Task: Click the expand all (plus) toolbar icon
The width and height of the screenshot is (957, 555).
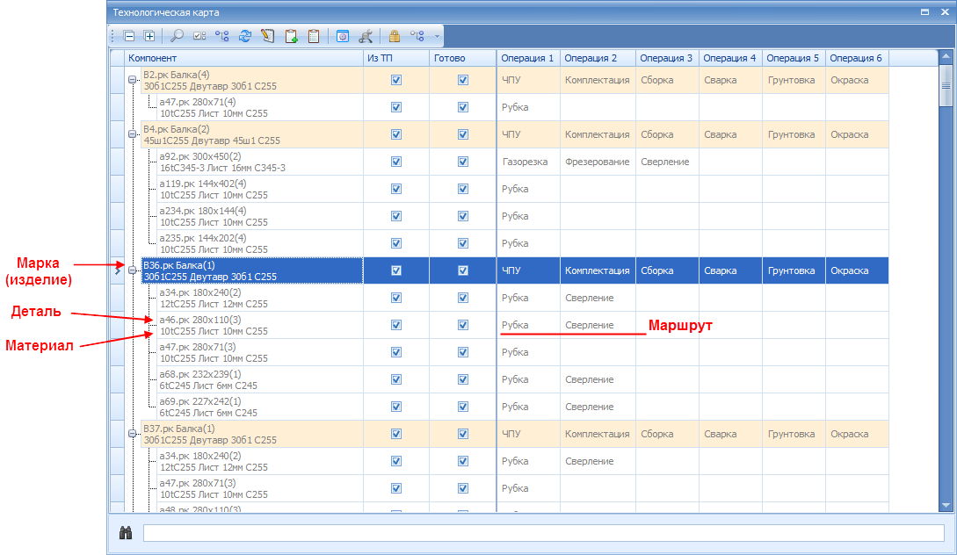Action: click(149, 36)
